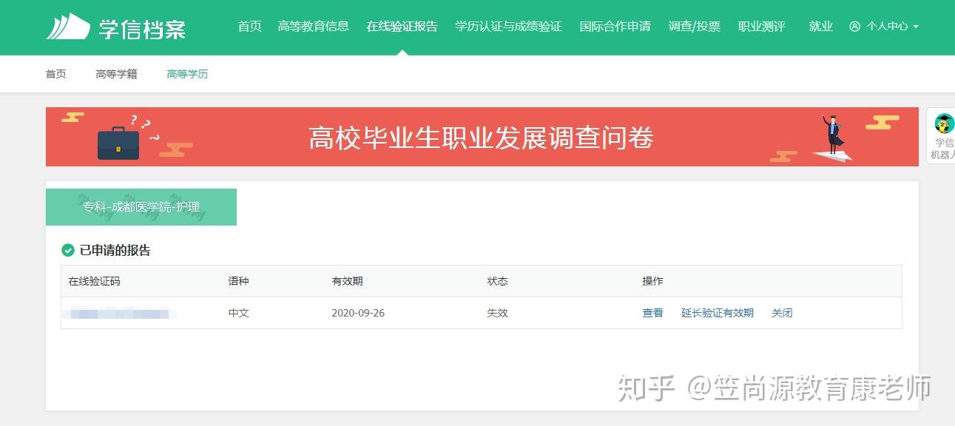The image size is (955, 426).
Task: Click 关闭 link in the report row
Action: click(782, 313)
